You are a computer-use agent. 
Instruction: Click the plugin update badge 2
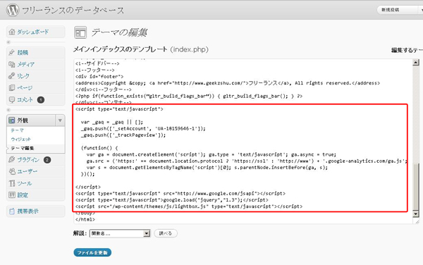(x=47, y=160)
